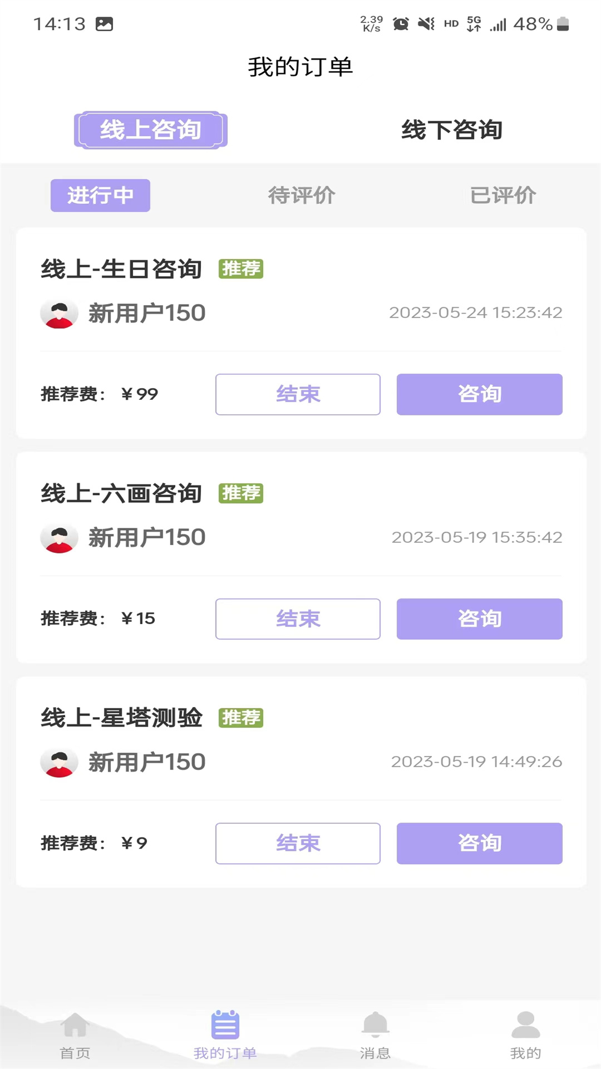Tap avatar on 六画咨询 order
Screen dimensions: 601x1069
[x=59, y=538]
